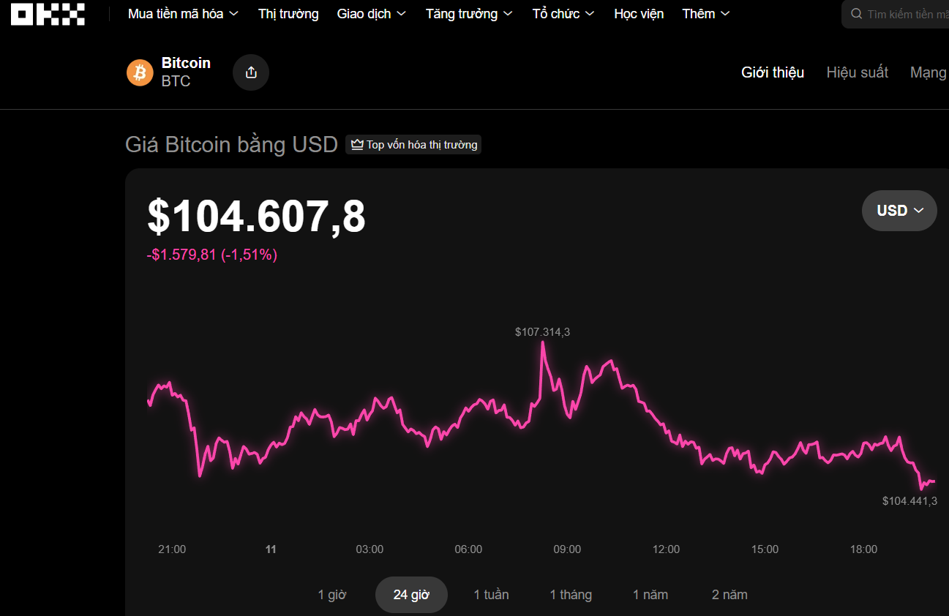Select the 2 năm timeframe
The image size is (949, 616).
coord(729,594)
